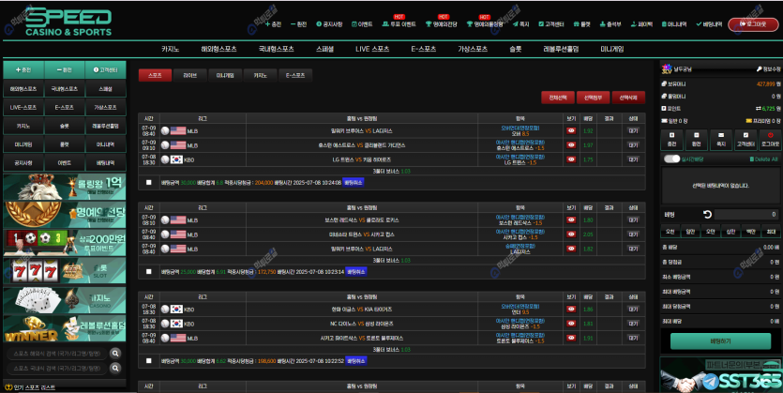
Task: Click Delete All in the bet slip
Action: [763, 159]
